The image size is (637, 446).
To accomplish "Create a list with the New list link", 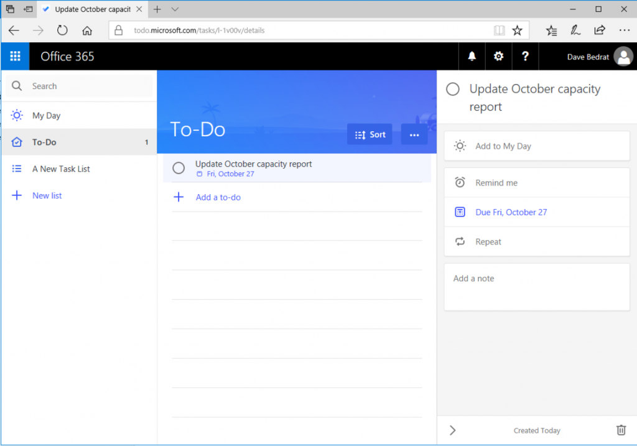I will pyautogui.click(x=47, y=195).
